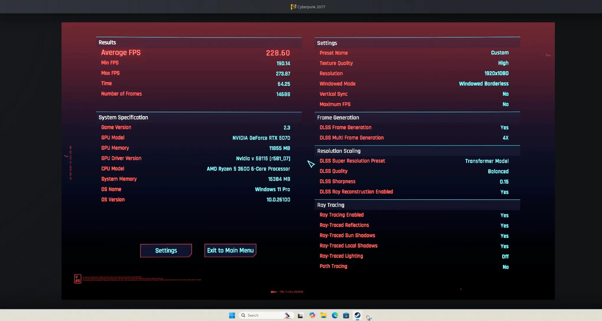Open the Windows Start menu
602x321 pixels.
(232, 315)
